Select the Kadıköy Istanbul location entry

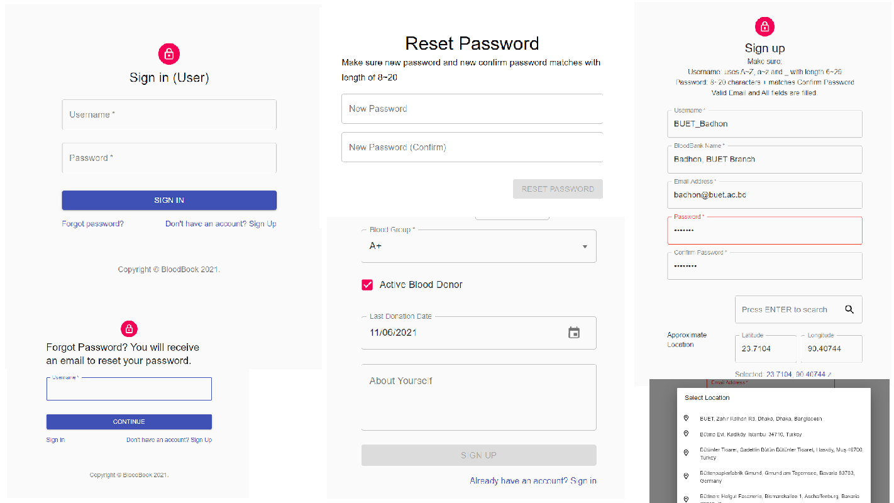tap(750, 434)
